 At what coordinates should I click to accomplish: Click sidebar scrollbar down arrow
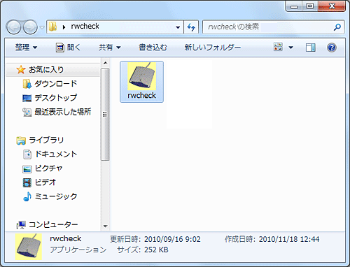click(105, 226)
